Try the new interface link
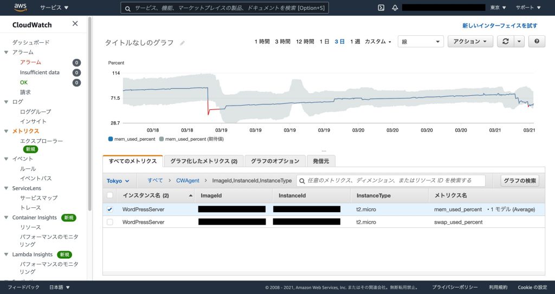The image size is (555, 294). [499, 25]
